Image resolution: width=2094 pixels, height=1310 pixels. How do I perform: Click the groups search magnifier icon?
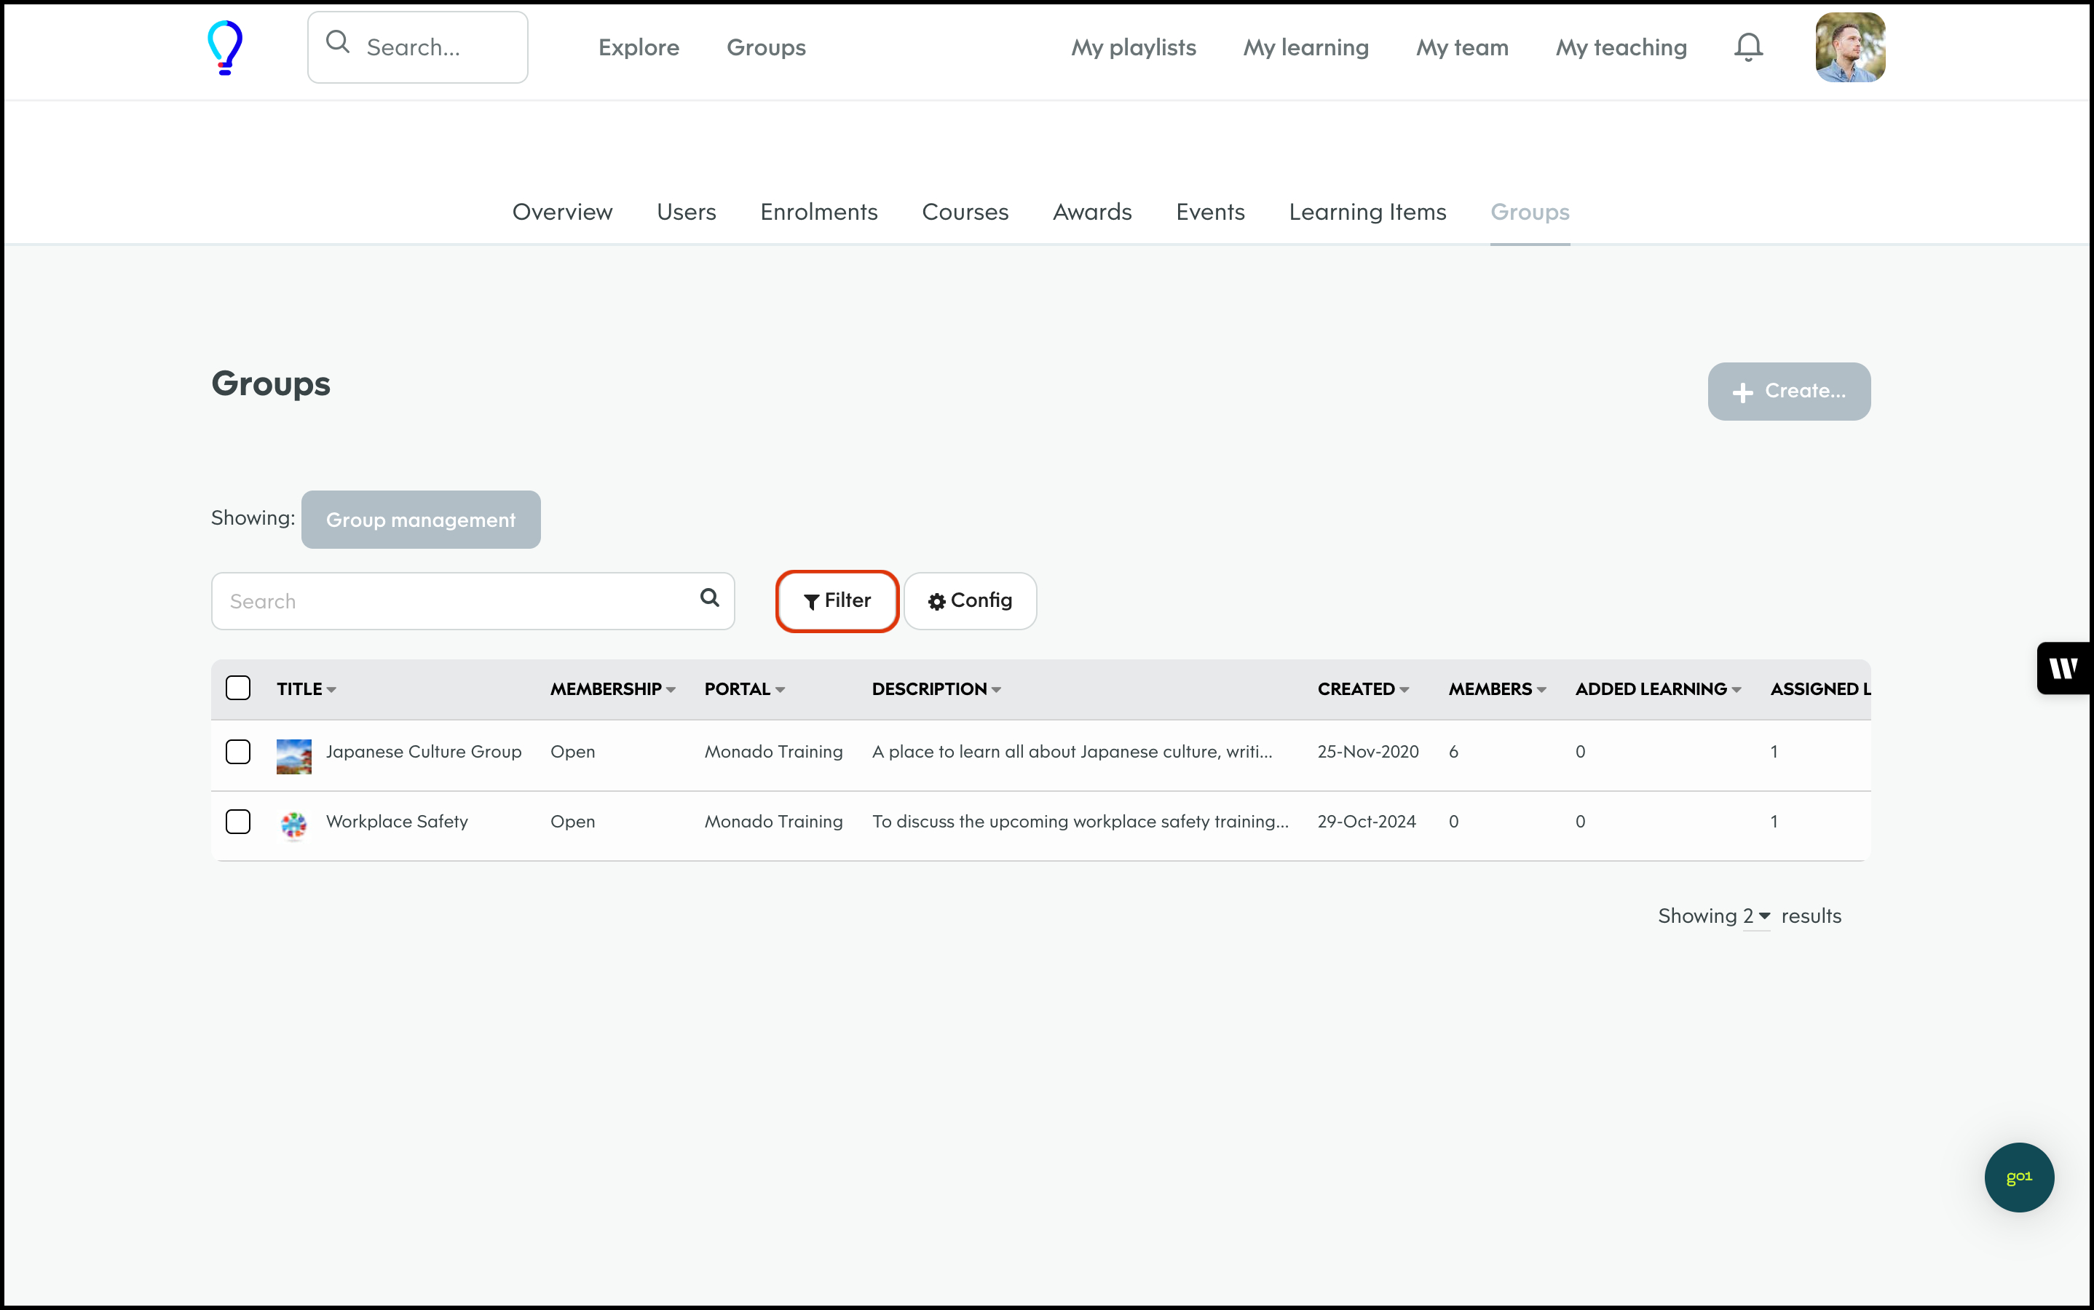[x=709, y=598]
